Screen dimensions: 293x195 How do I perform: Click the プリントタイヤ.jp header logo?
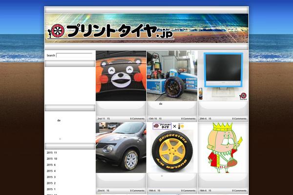coord(110,31)
